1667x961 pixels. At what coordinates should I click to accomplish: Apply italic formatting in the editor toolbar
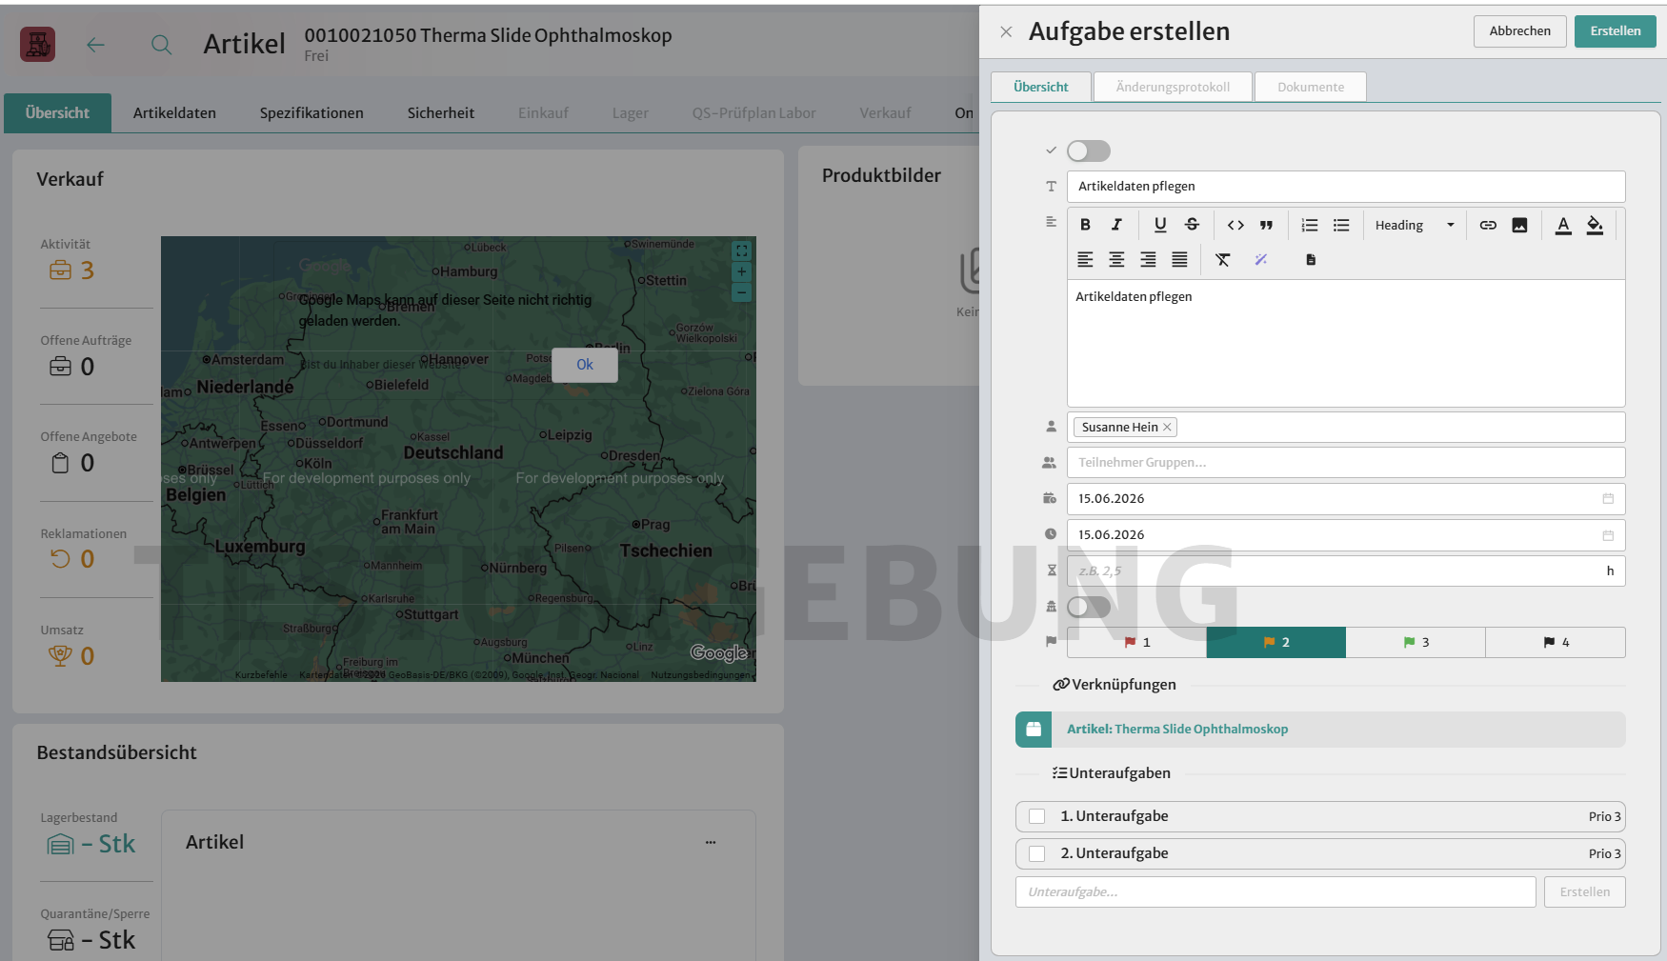(1116, 225)
